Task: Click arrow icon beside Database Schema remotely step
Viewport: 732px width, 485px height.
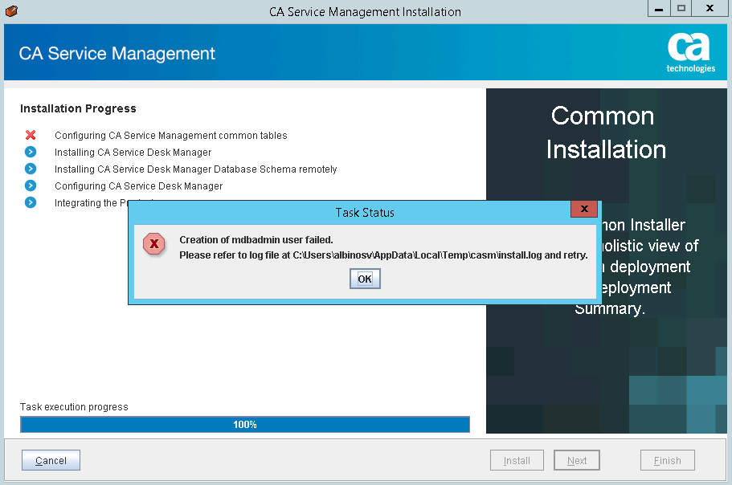Action: pyautogui.click(x=30, y=169)
